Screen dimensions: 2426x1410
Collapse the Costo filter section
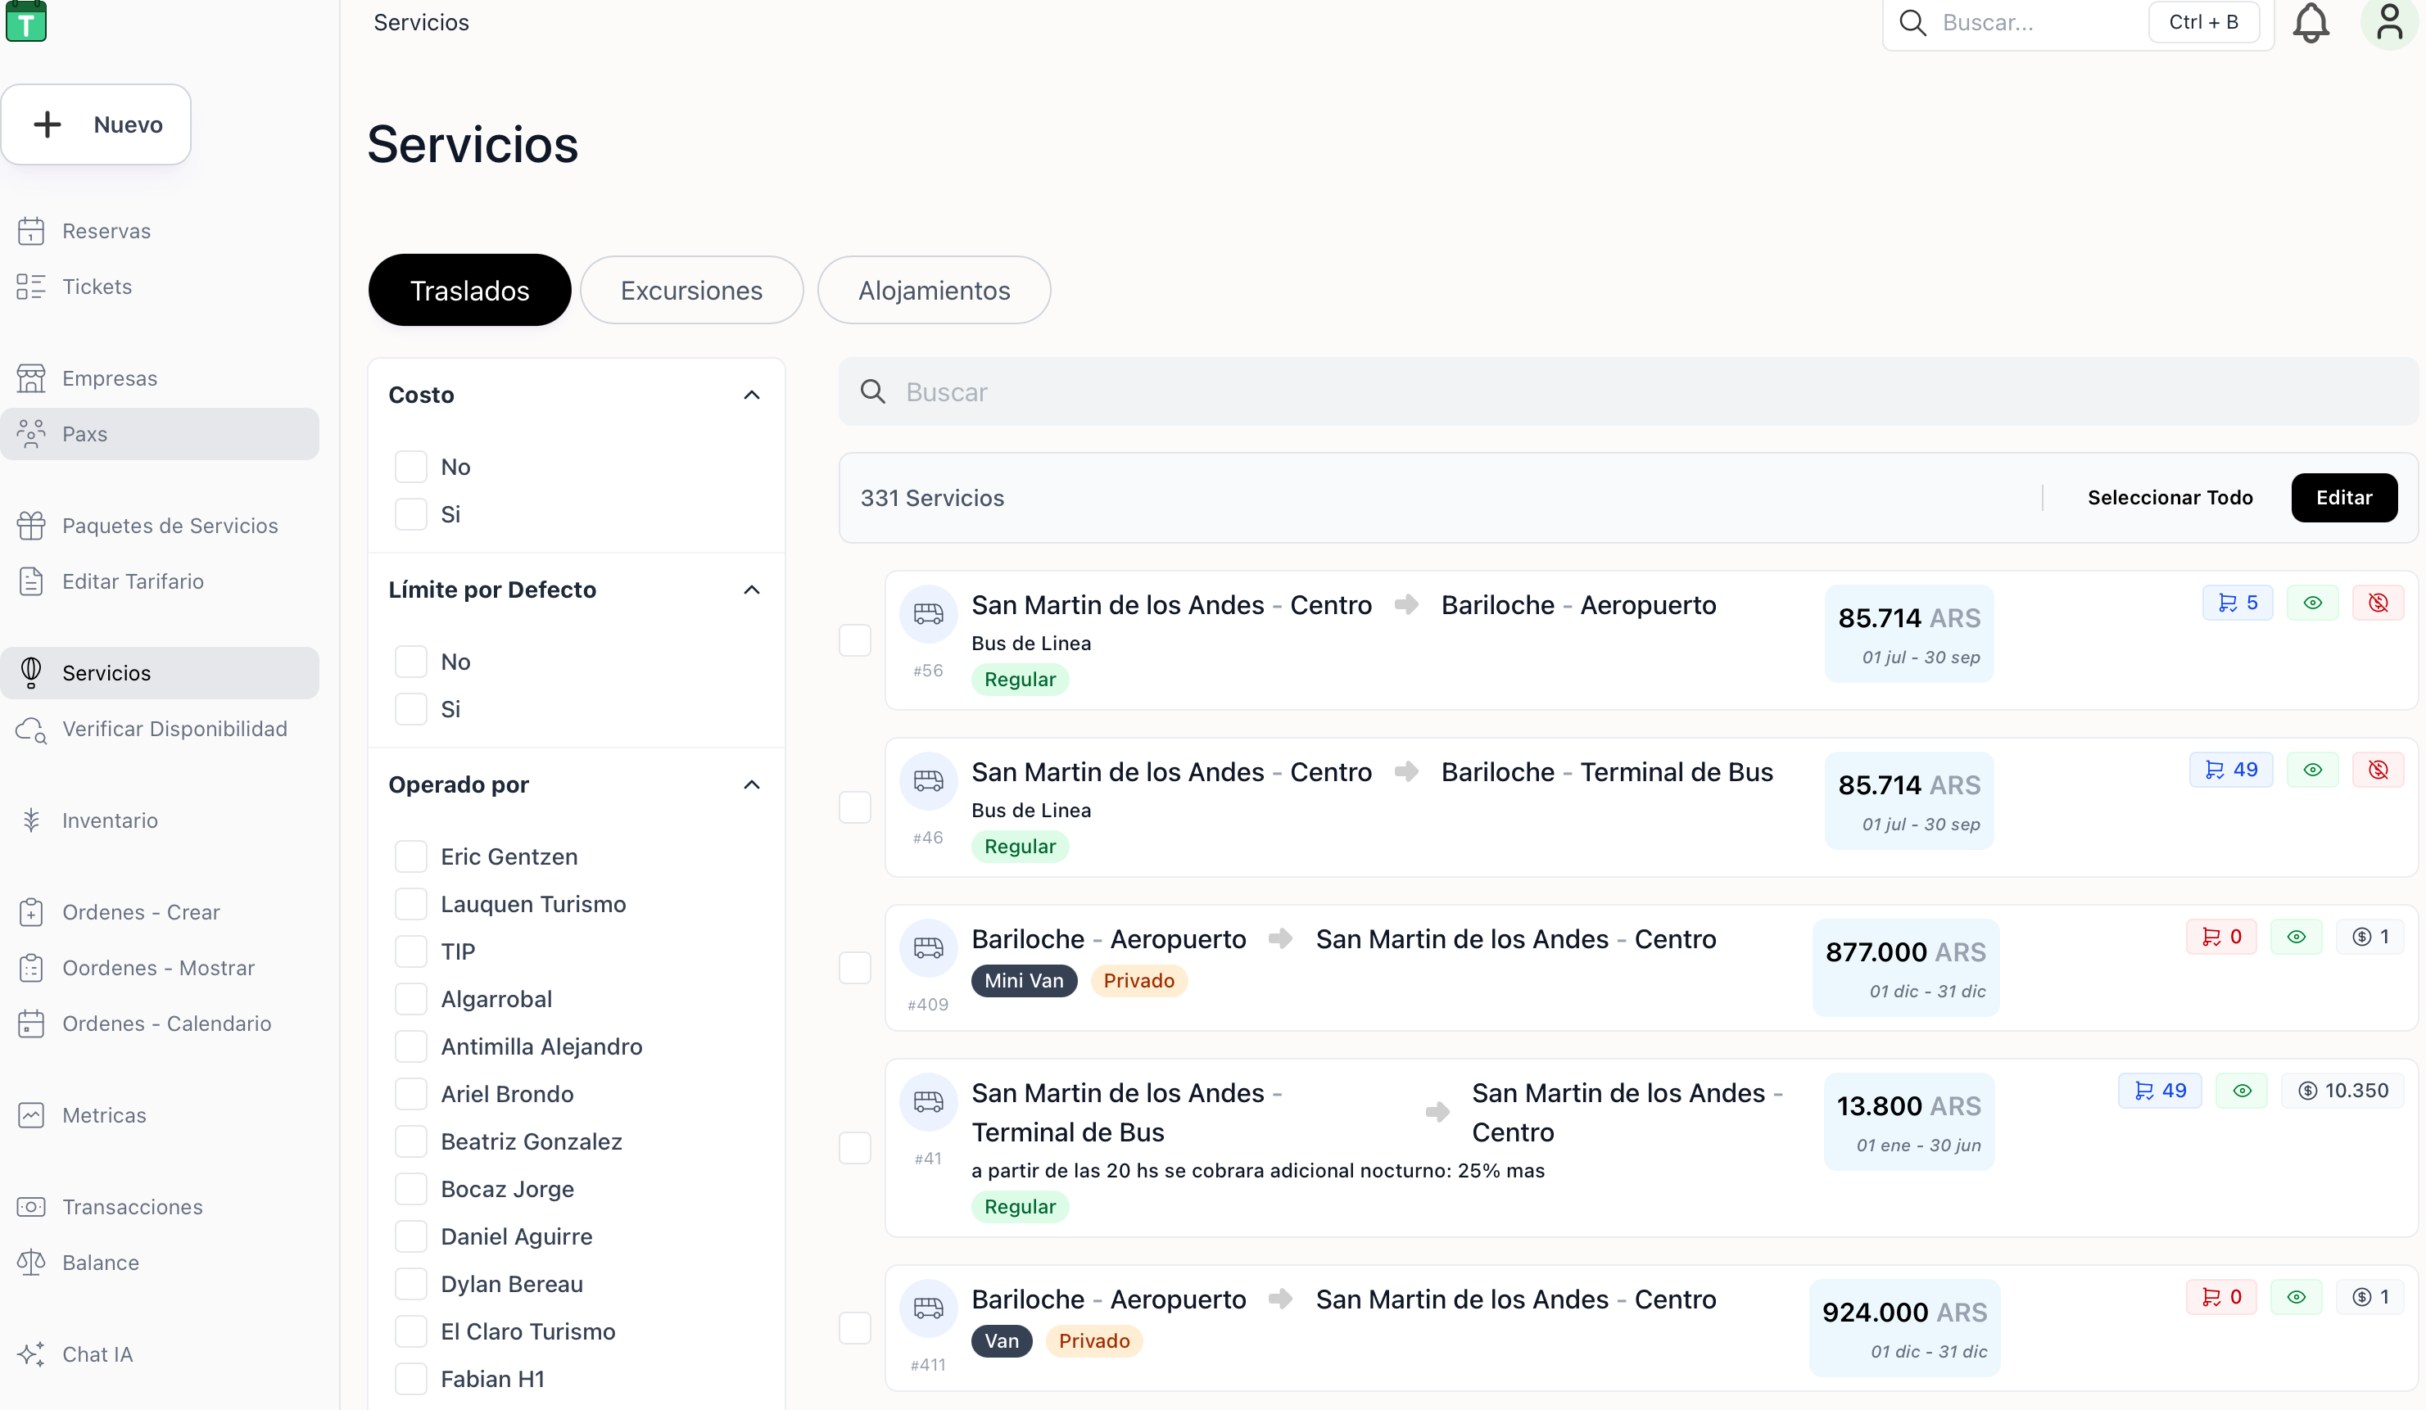[752, 395]
